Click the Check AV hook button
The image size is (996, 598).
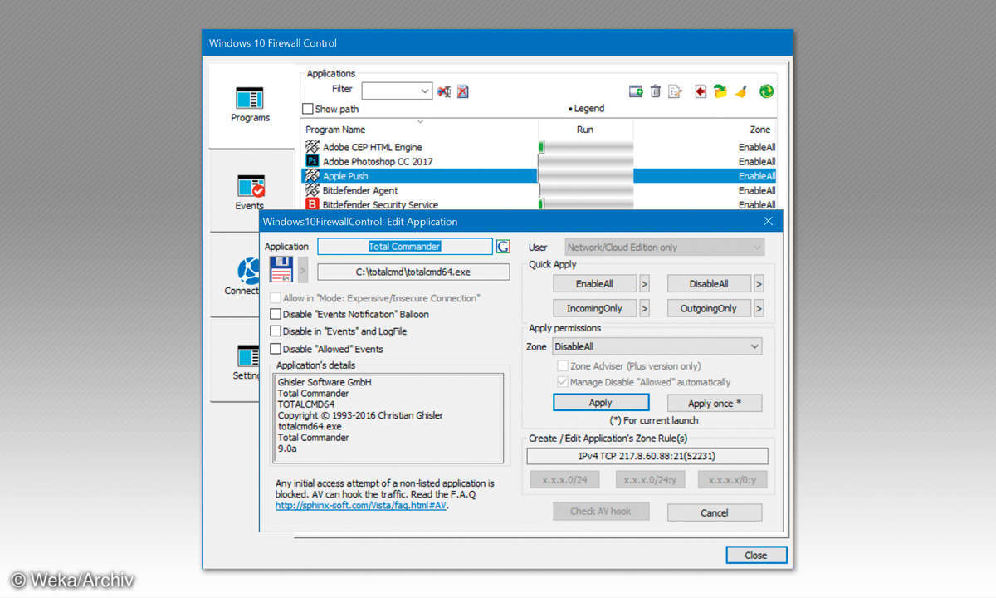(600, 512)
